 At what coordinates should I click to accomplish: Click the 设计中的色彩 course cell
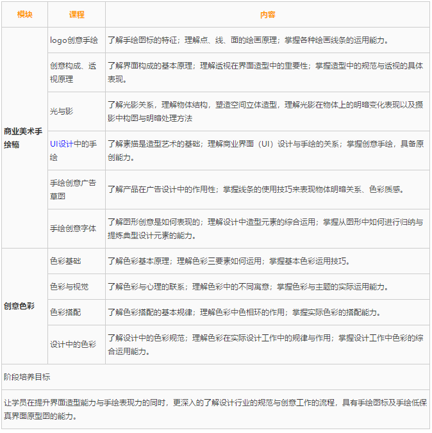76,345
